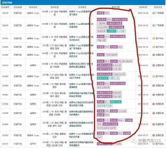Click the 用户评分 status icon for complaint 314761
Image resolution: width=166 pixels, height=148 pixels.
pos(154,38)
